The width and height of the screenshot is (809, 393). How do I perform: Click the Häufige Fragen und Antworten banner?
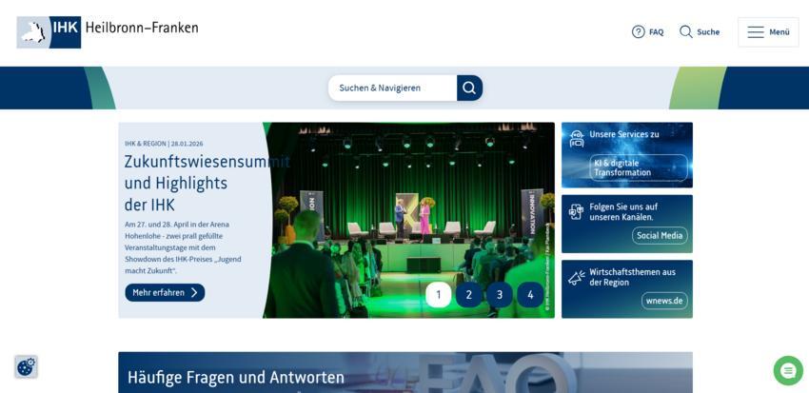(405, 372)
